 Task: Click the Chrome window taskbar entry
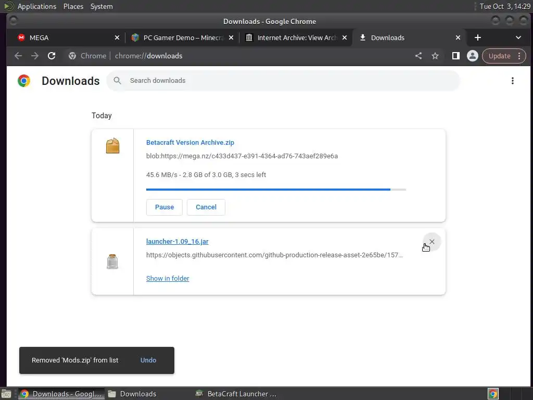click(x=61, y=394)
